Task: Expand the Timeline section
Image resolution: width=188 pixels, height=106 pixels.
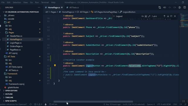Action: 9,97
